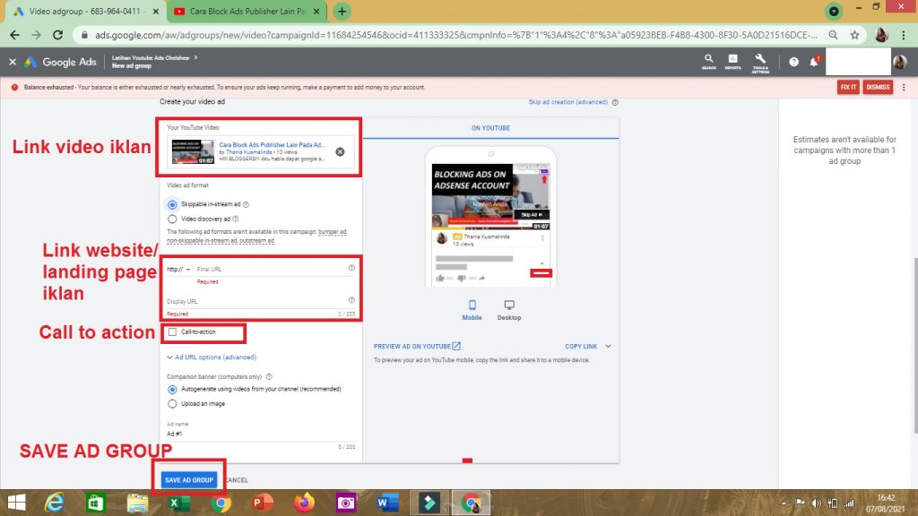Select the Skippable in-stream ad option
Image resolution: width=918 pixels, height=516 pixels.
(x=172, y=204)
